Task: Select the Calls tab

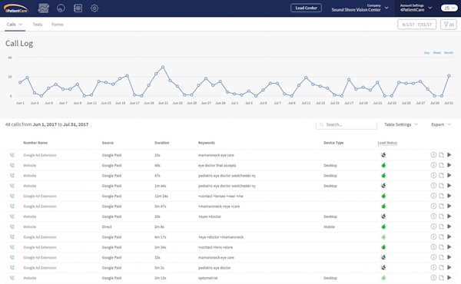Action: pyautogui.click(x=12, y=25)
